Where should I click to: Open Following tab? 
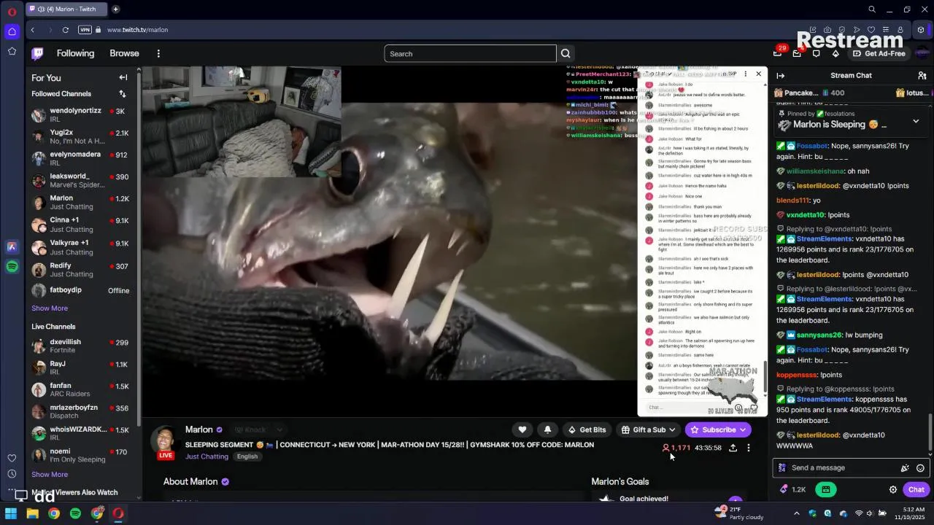click(x=75, y=53)
